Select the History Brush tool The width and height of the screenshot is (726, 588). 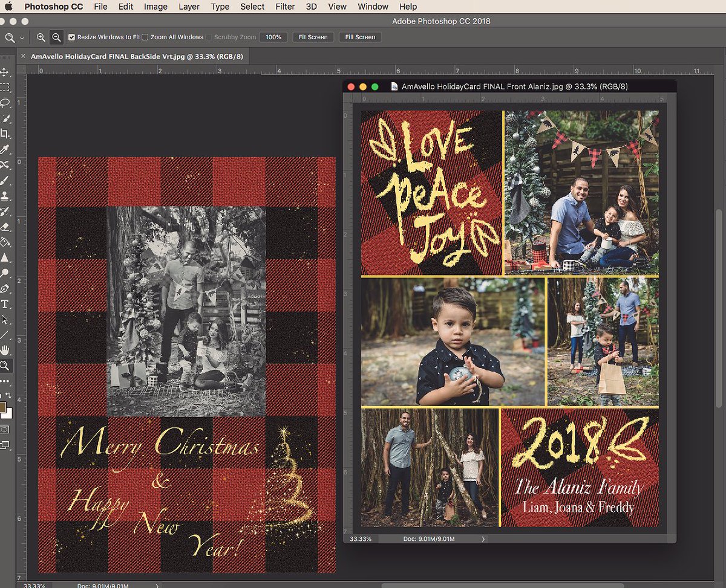click(x=5, y=212)
